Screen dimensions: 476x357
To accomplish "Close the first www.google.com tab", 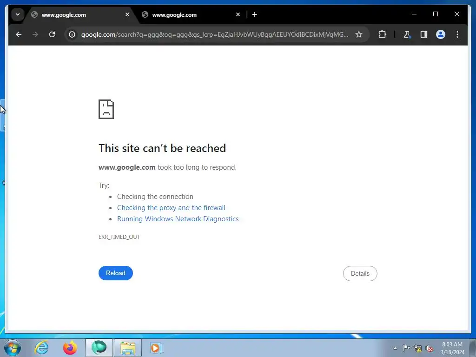I will (127, 14).
